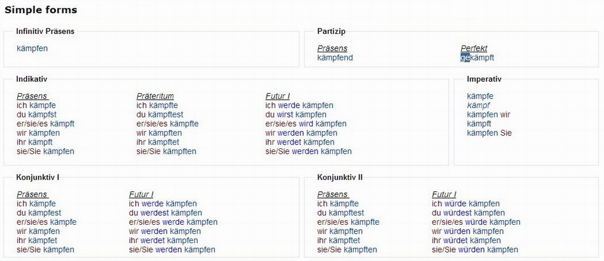Click "du wirst kämpfen" in Futur I
604x261 pixels.
point(295,114)
